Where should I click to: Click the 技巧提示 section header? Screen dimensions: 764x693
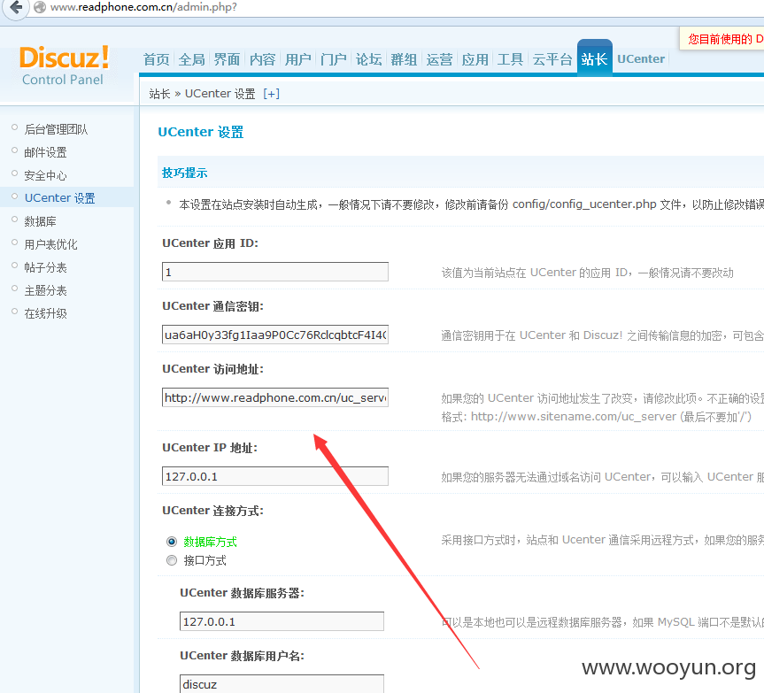pyautogui.click(x=185, y=173)
